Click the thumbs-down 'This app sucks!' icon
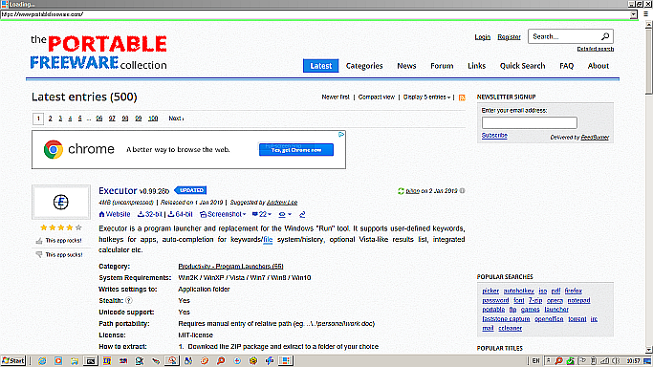Viewport: 653px width, 367px height. [x=39, y=254]
